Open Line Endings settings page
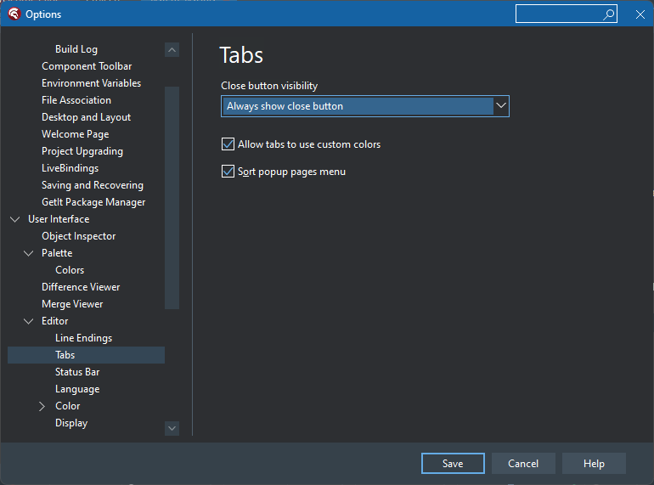 pyautogui.click(x=83, y=338)
